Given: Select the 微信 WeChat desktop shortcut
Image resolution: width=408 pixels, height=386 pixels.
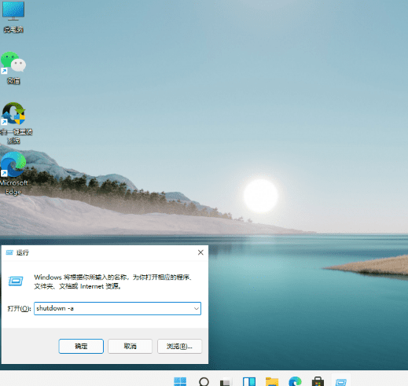Looking at the screenshot, I should 13,68.
